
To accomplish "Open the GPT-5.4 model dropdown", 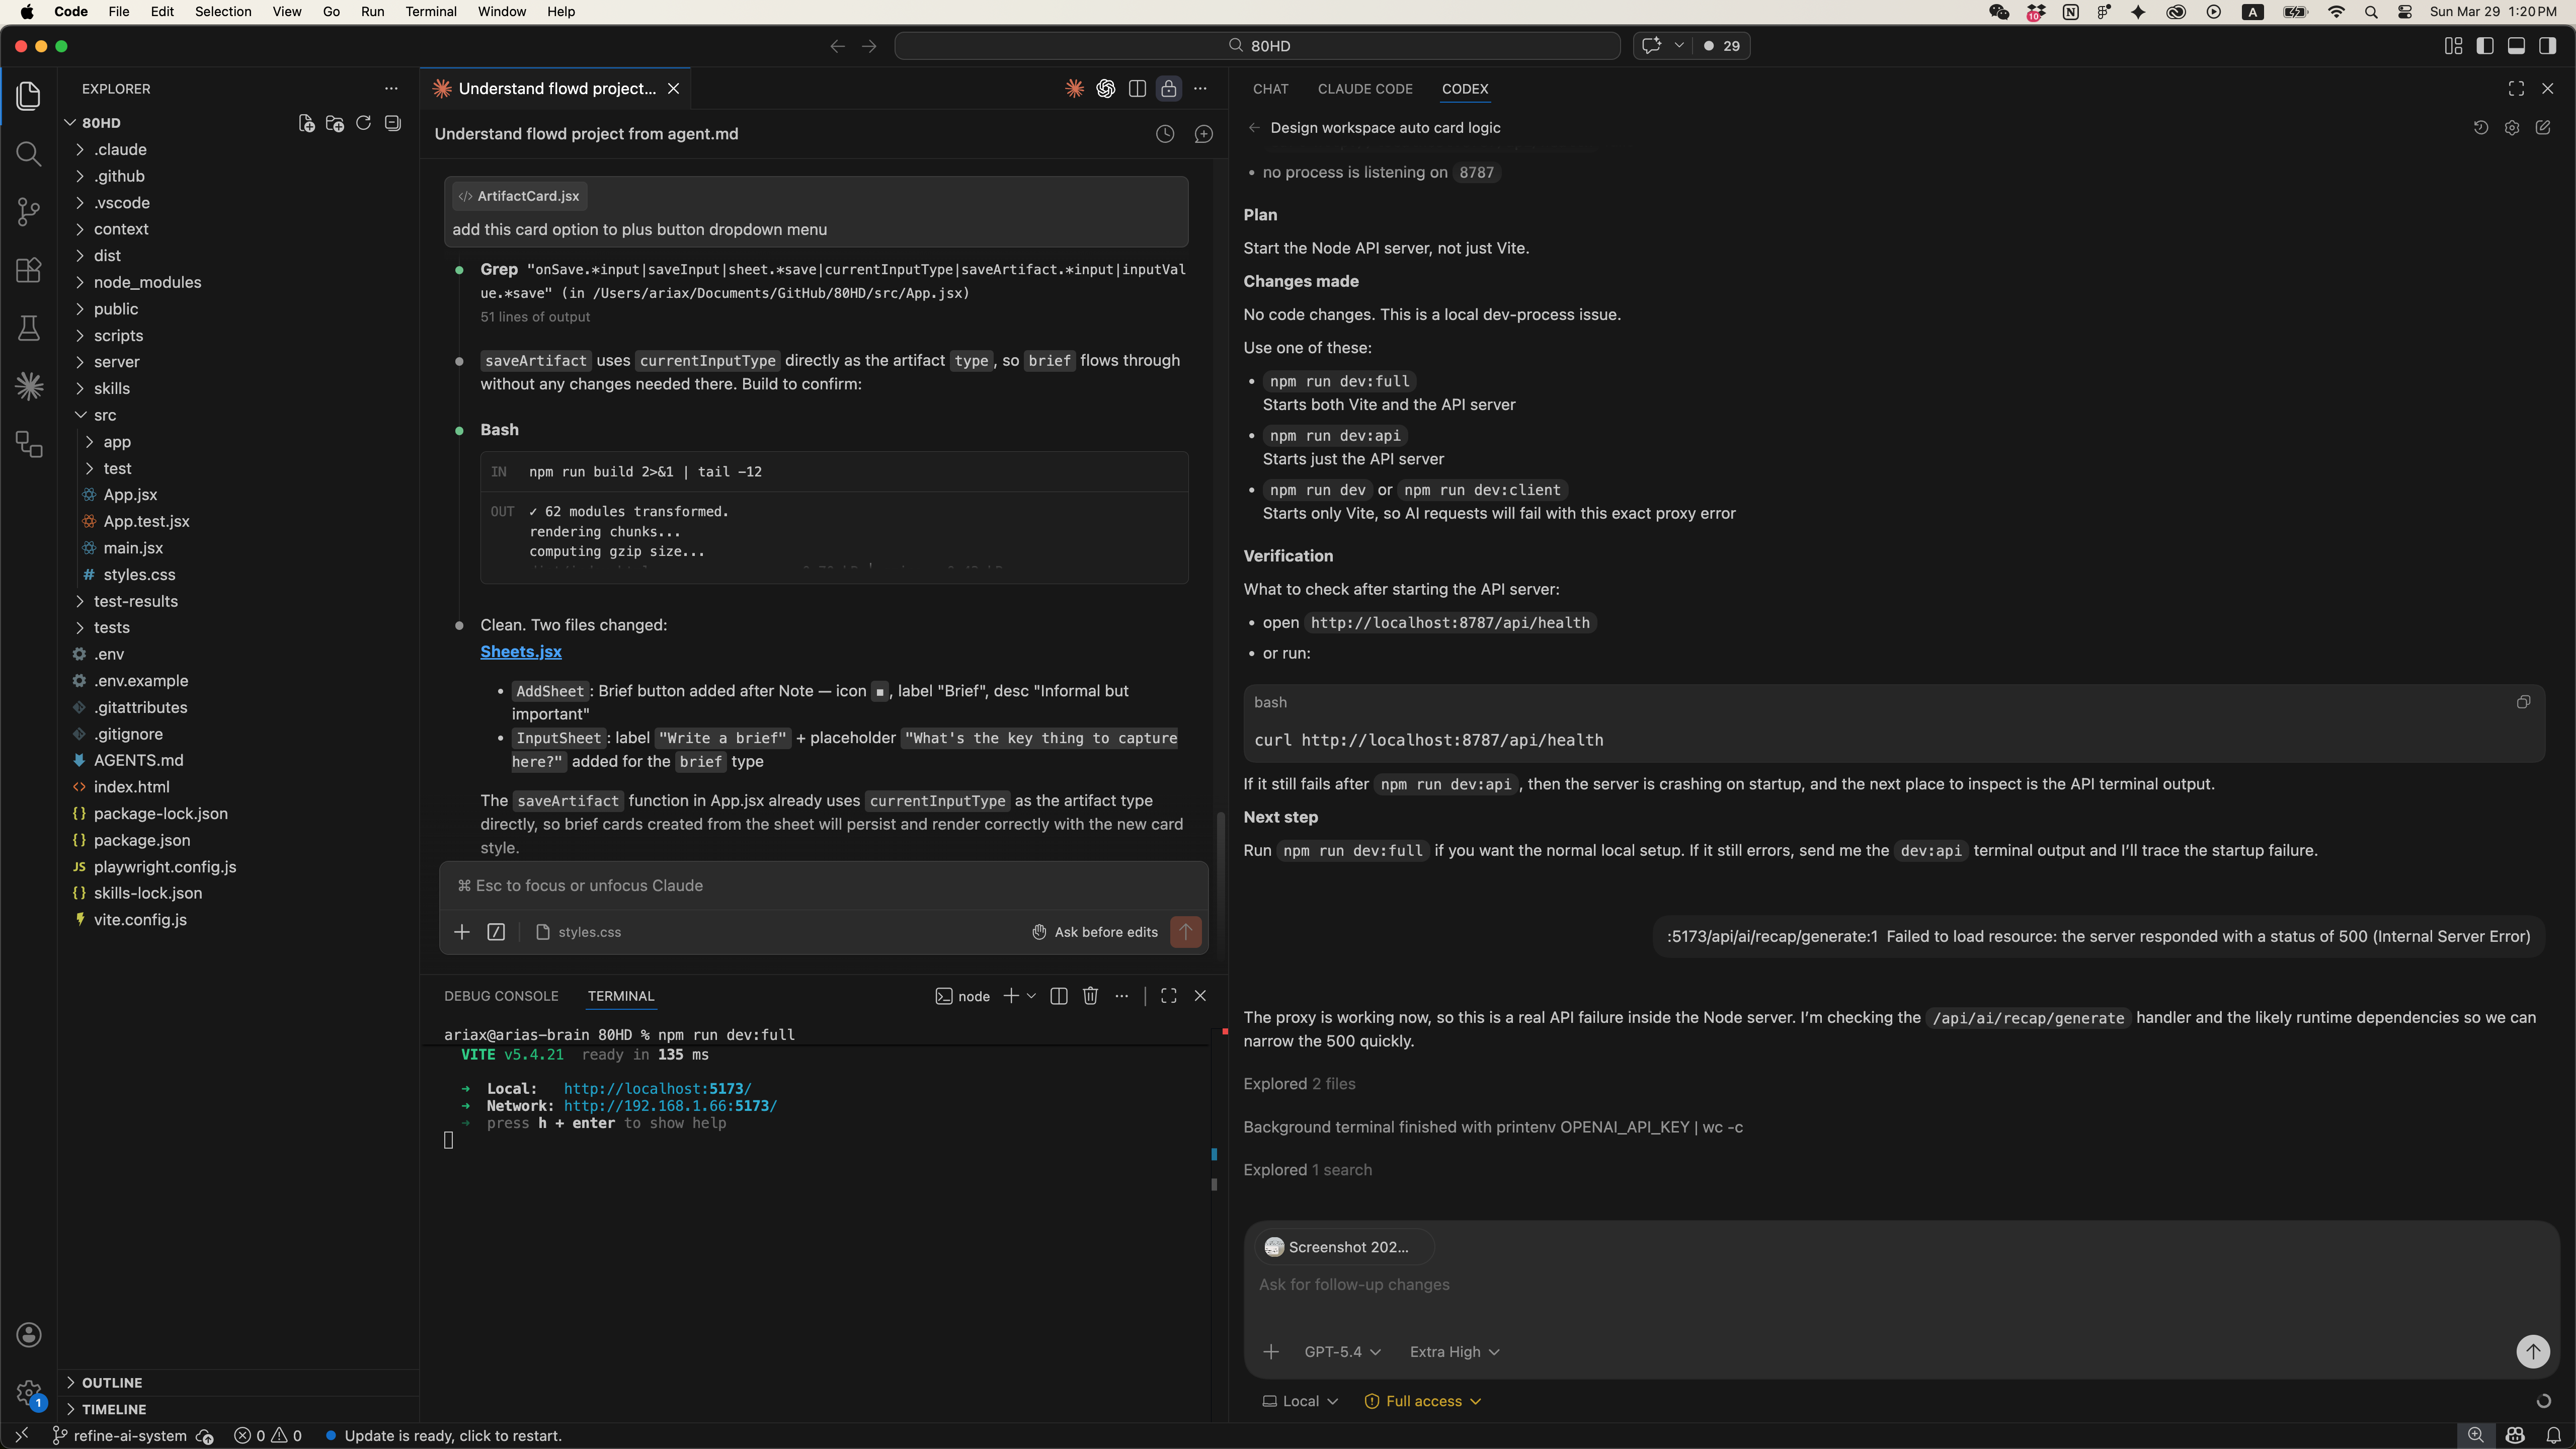I will coord(1342,1352).
